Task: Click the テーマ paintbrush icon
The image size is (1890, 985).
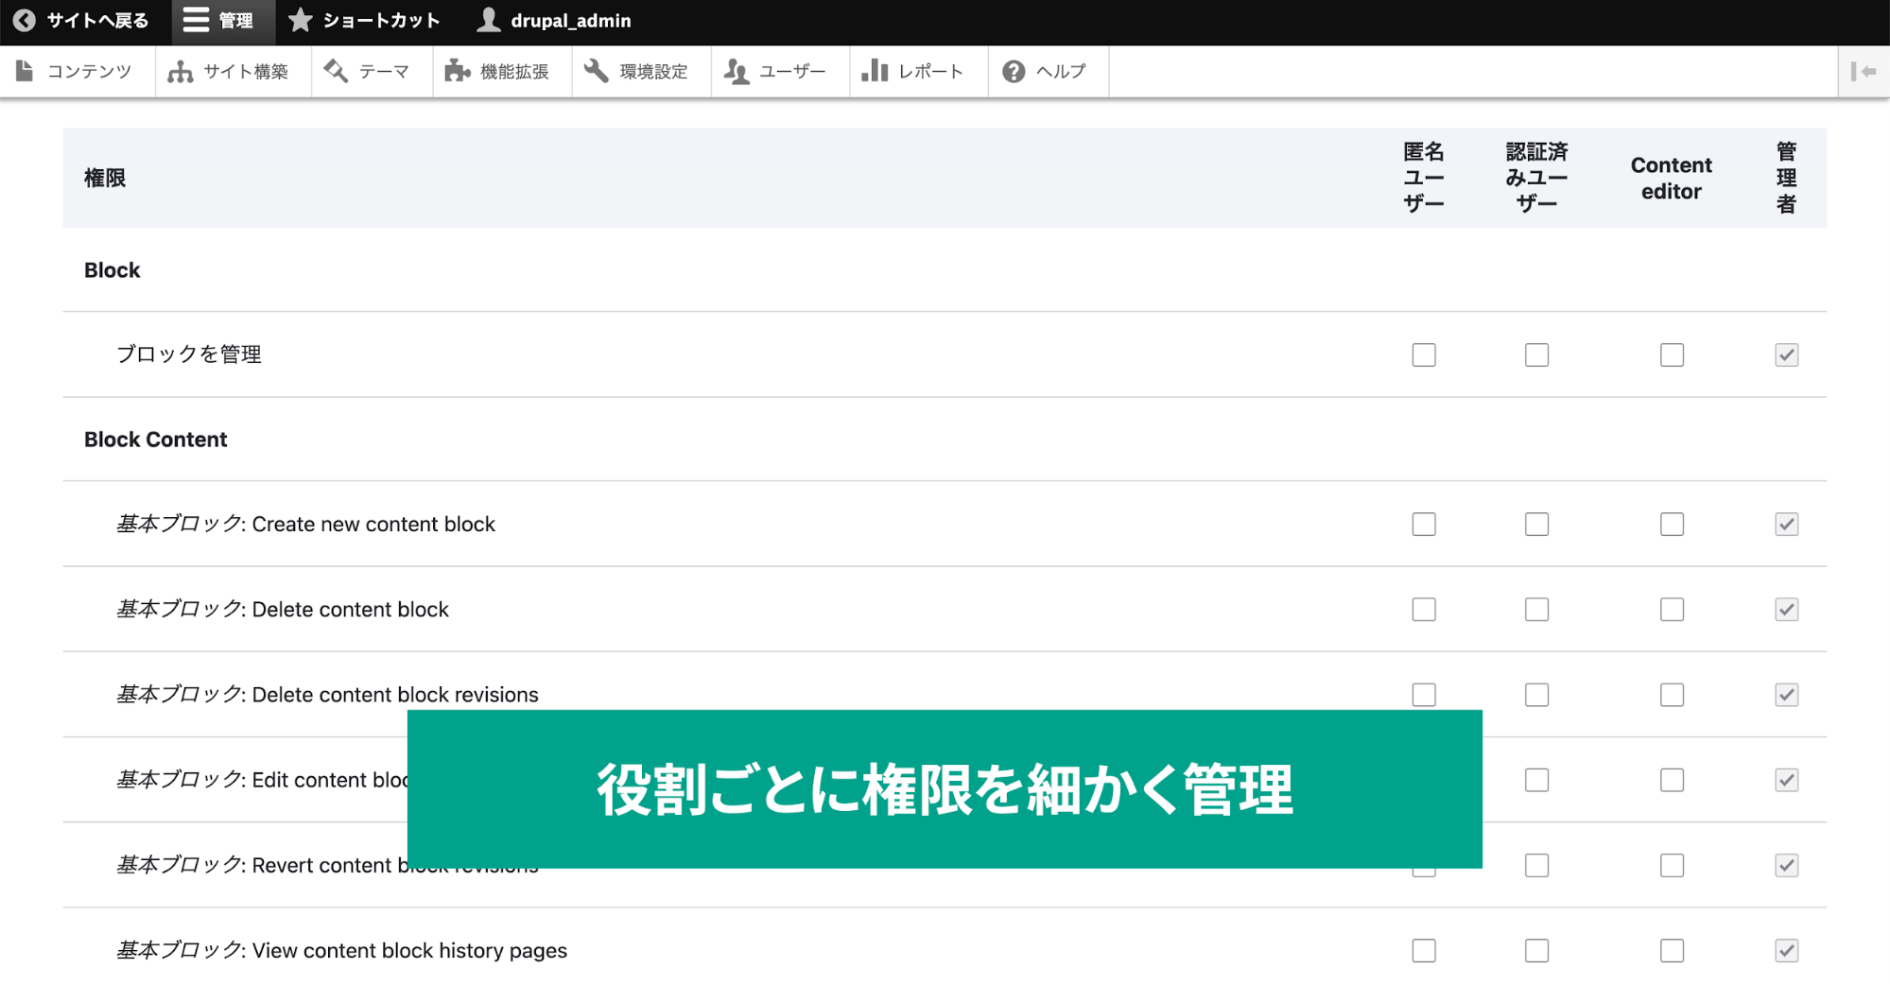Action: [x=336, y=71]
